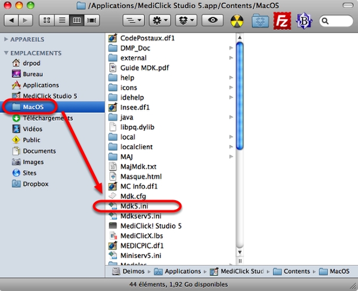Viewport: 358px width, 291px height.
Task: Launch BBEdit from the toolbar
Action: pos(304,21)
